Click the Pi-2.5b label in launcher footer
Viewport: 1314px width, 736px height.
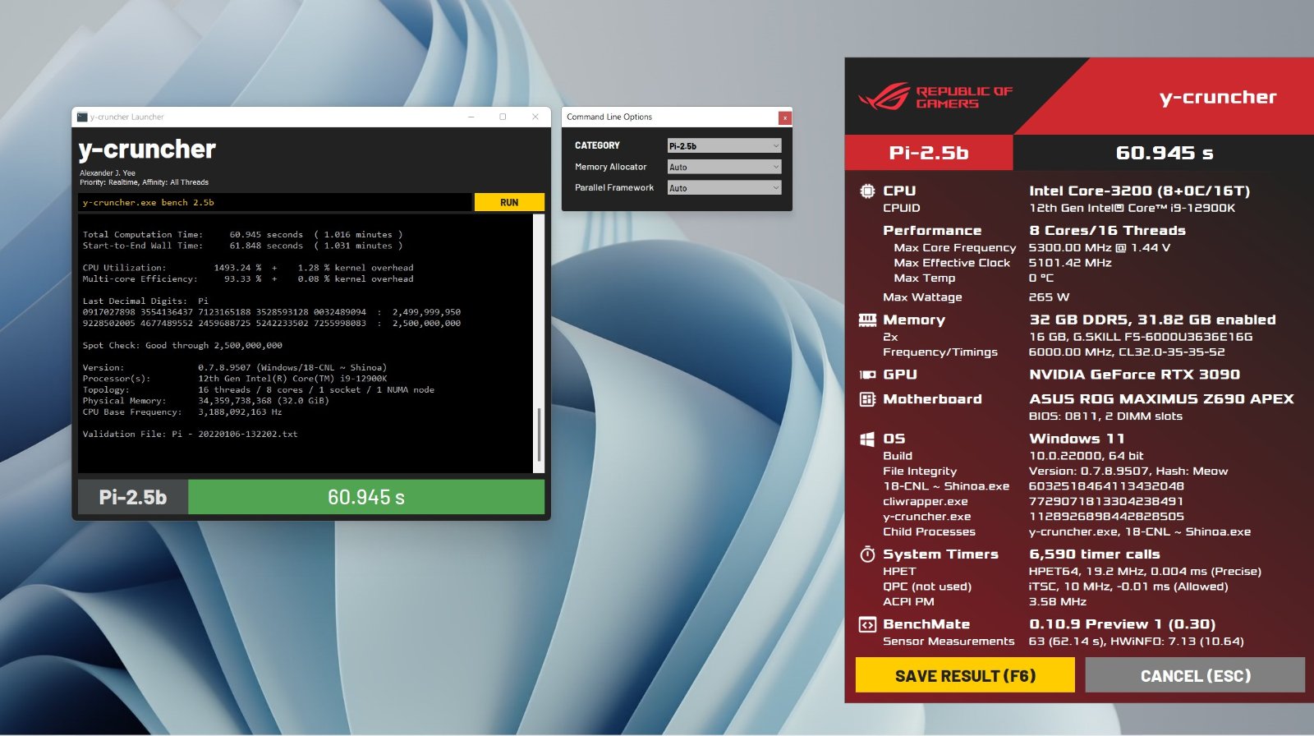pyautogui.click(x=133, y=497)
